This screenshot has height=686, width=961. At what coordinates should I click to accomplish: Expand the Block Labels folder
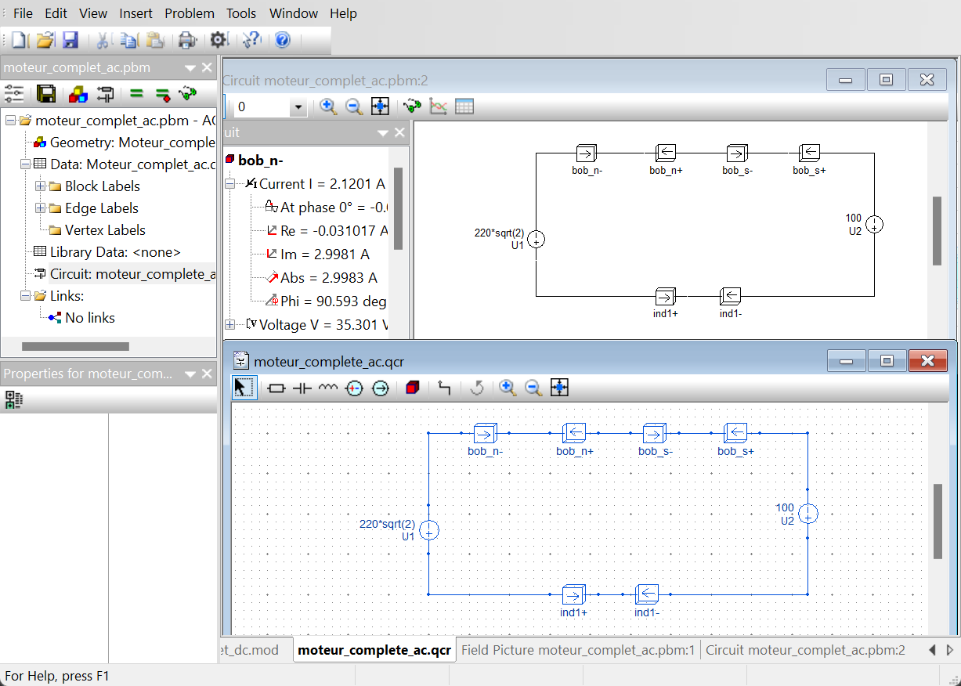tap(41, 186)
